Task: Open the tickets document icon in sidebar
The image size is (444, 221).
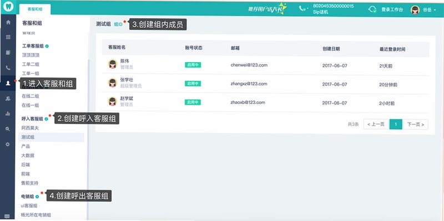Action: click(8, 52)
